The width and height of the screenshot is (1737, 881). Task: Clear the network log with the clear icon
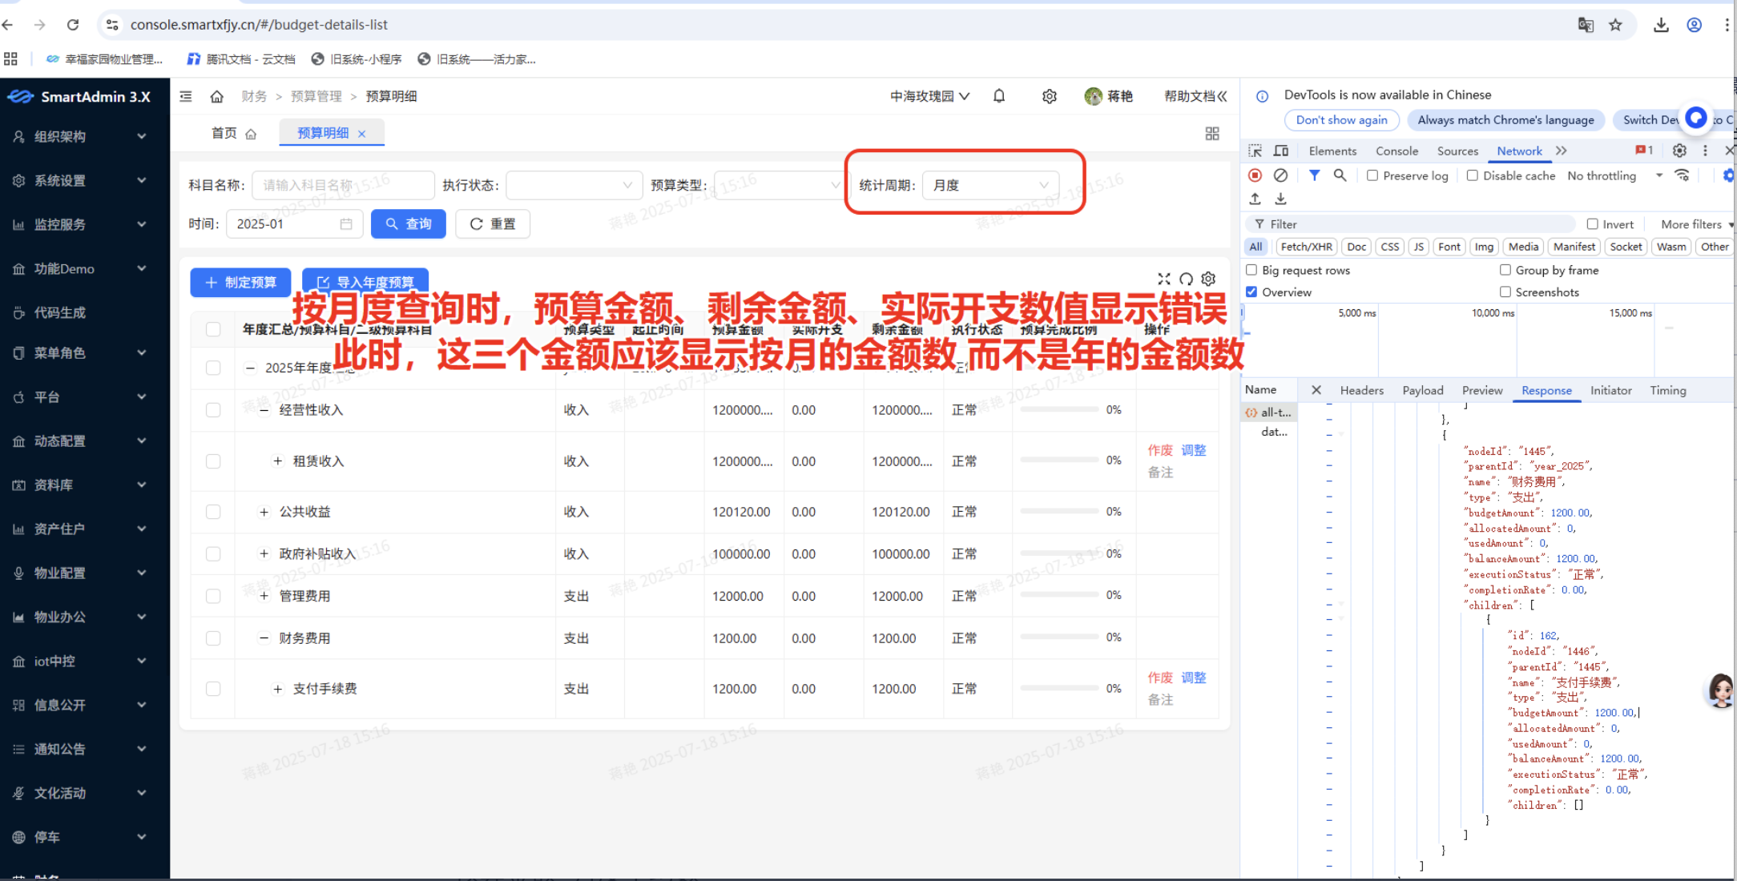(x=1280, y=175)
